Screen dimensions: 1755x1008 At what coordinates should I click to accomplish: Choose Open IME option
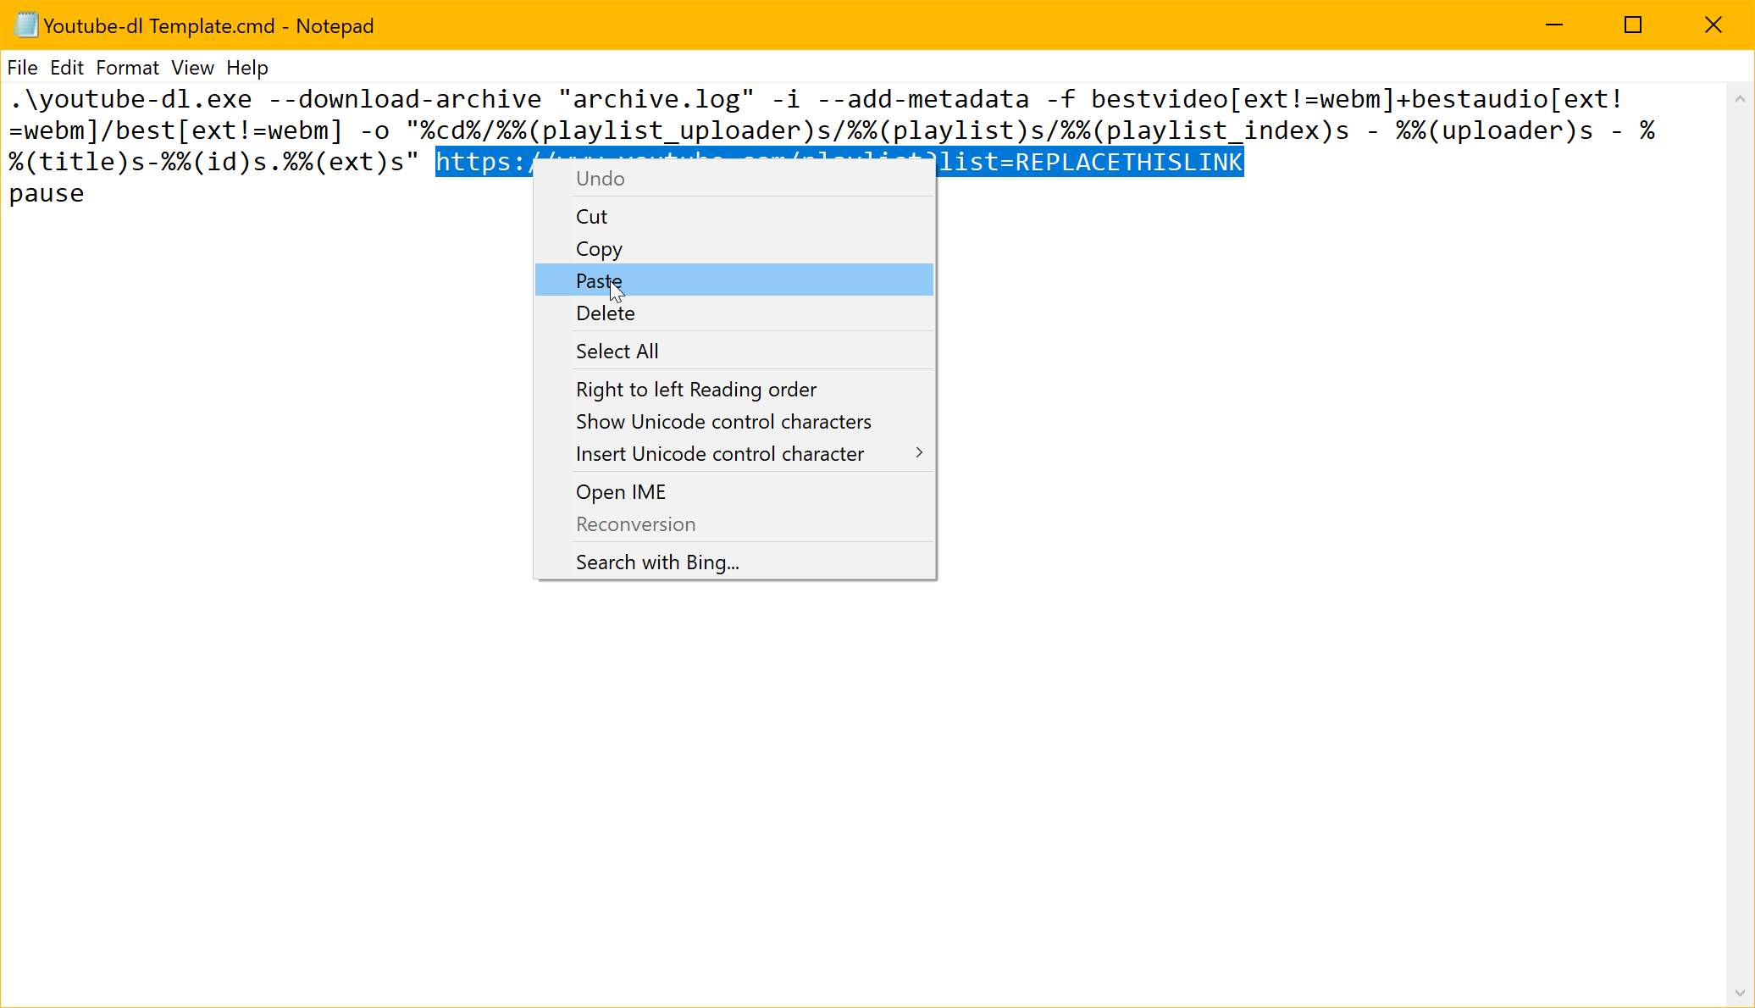pos(734,492)
